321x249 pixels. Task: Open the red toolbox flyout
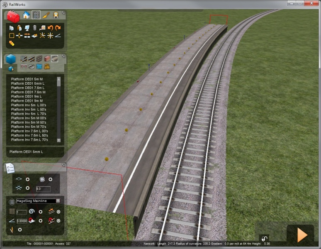13,16
